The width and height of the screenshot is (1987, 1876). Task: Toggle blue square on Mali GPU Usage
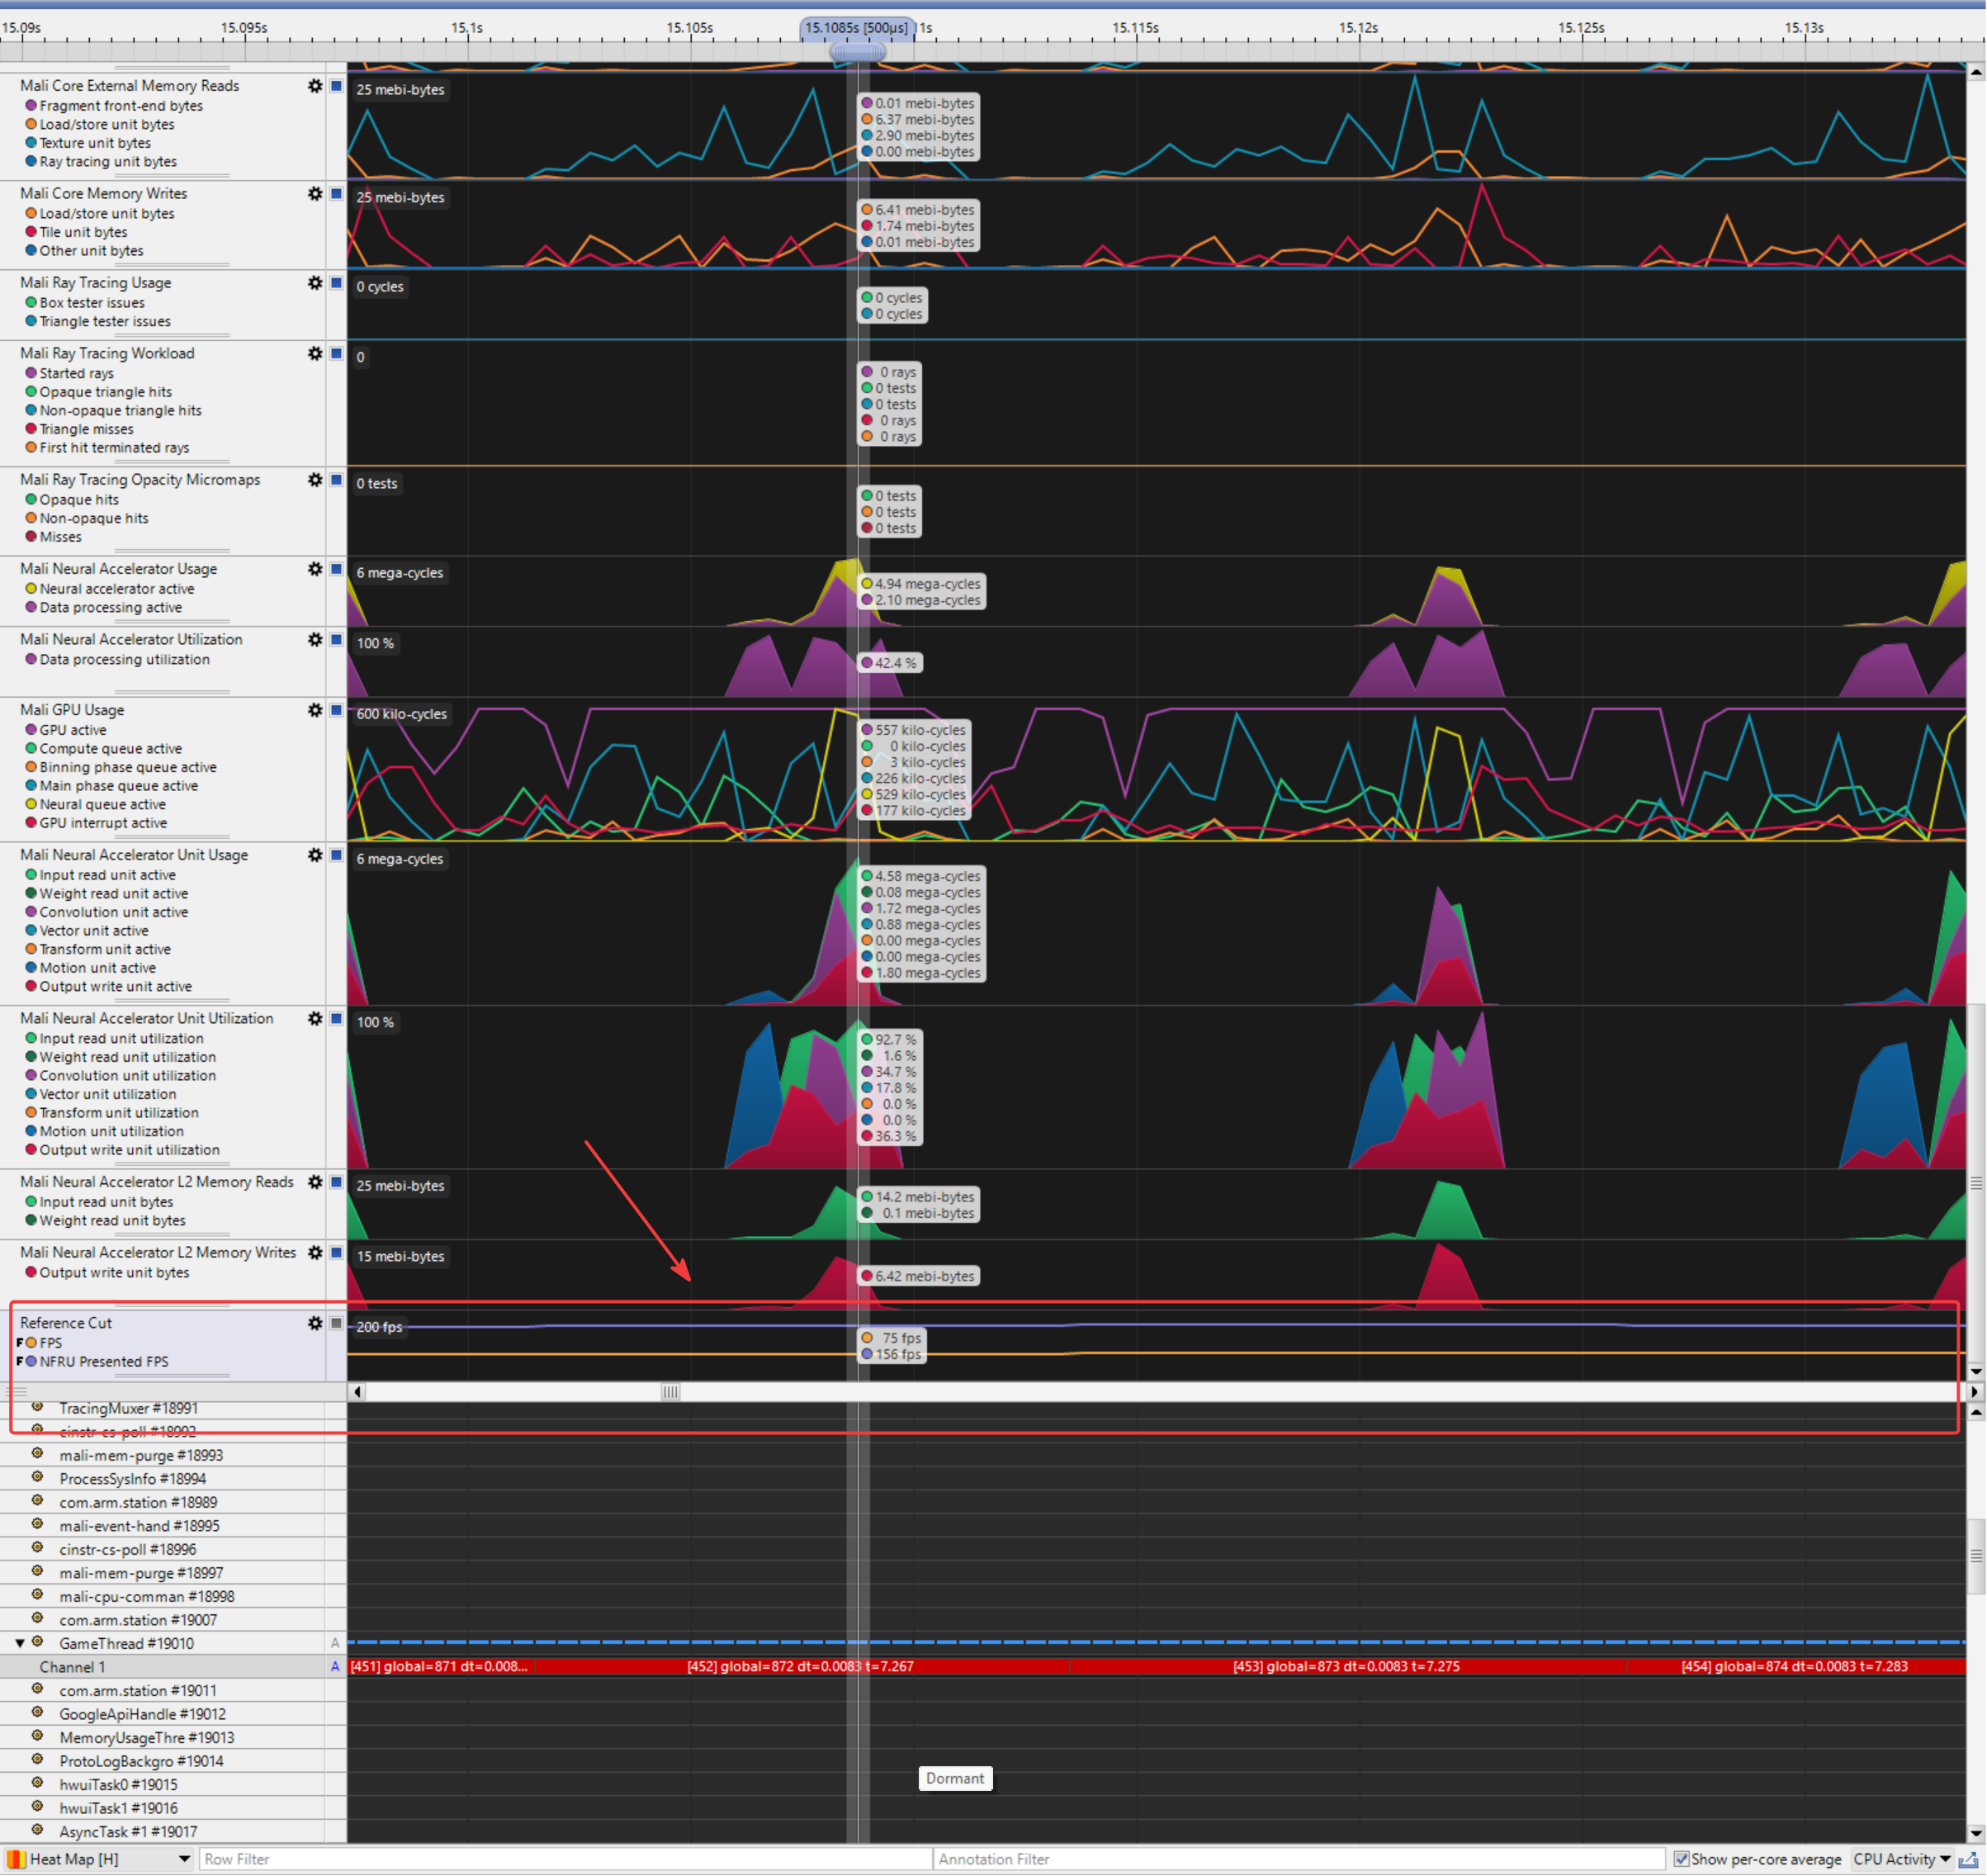(337, 710)
